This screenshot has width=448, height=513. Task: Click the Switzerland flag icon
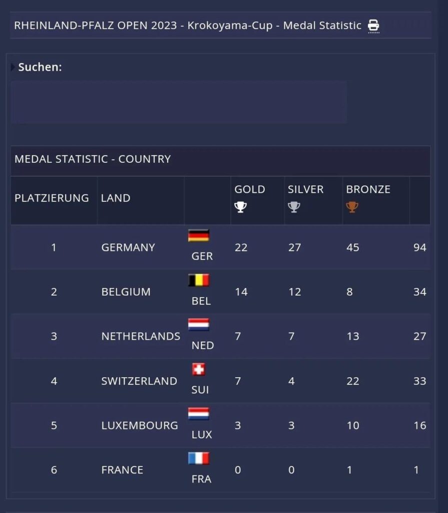[x=198, y=370]
